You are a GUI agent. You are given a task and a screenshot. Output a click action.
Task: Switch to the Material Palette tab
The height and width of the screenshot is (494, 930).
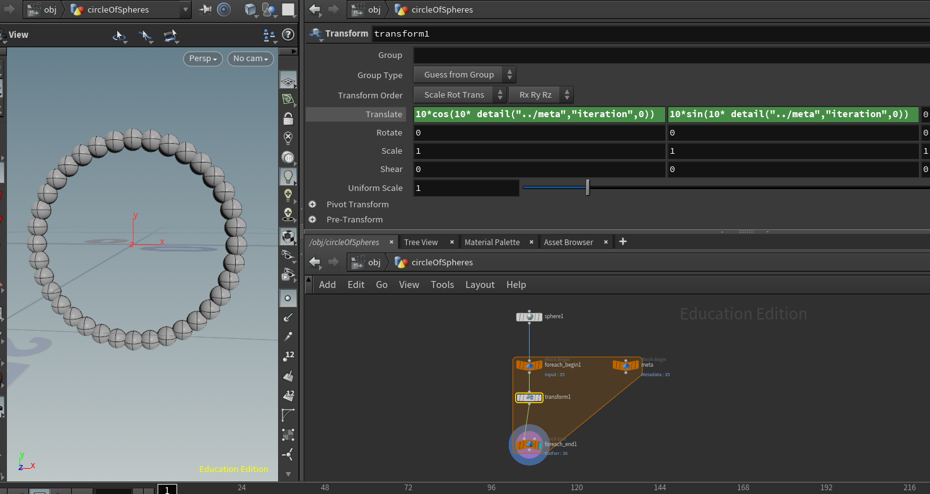[492, 242]
